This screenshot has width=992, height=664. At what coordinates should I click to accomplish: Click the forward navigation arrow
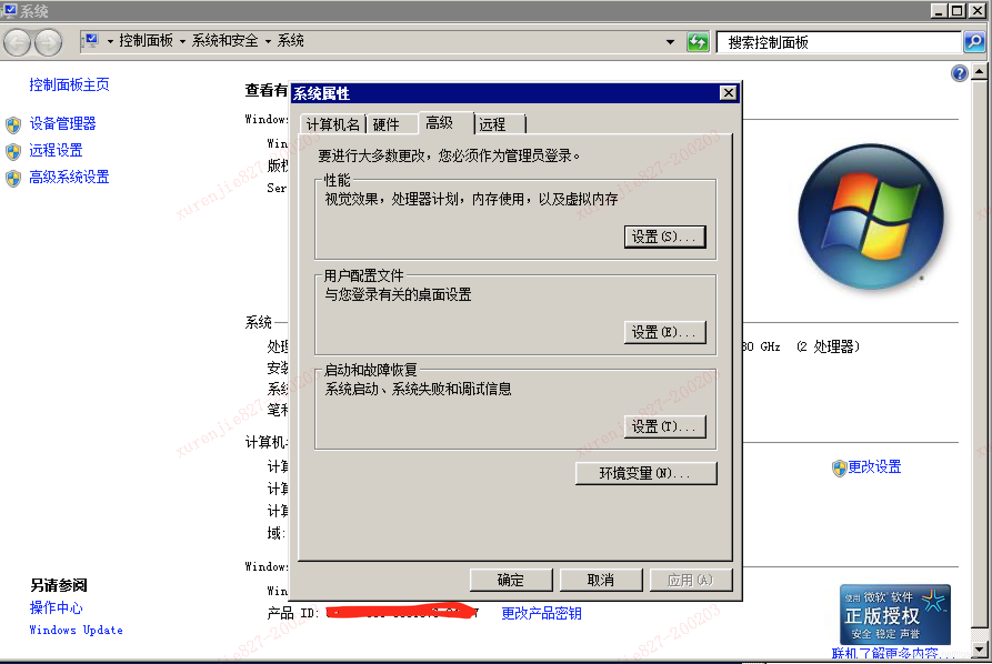click(x=47, y=42)
